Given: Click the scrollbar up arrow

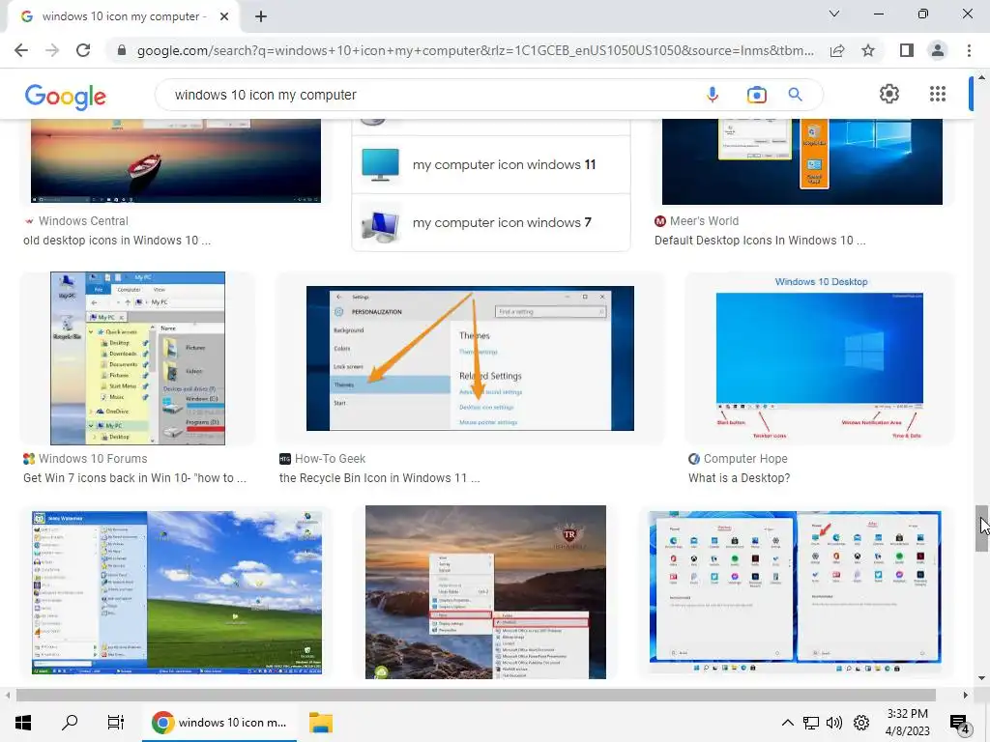Looking at the screenshot, I should [x=981, y=77].
